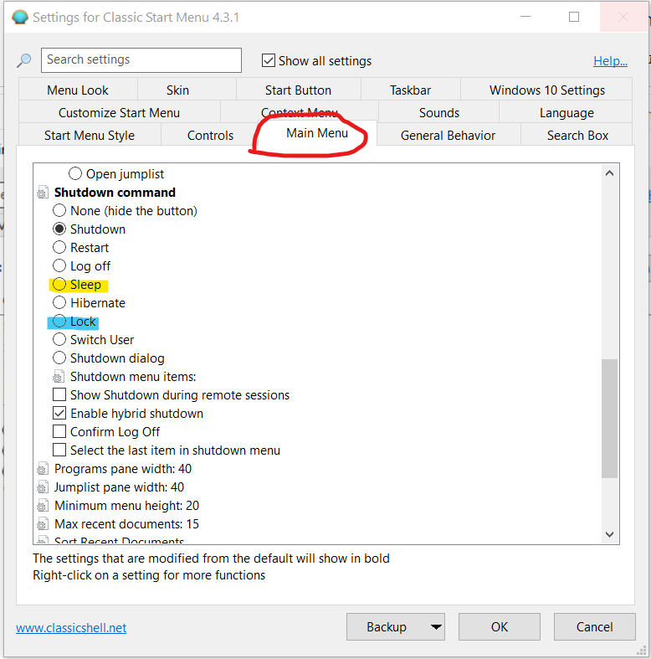Enable Show Shutdown during remote sessions
The image size is (651, 659).
tap(59, 395)
